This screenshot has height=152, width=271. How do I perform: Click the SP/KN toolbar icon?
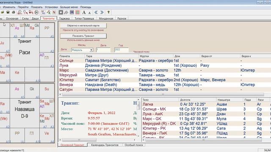coord(43,12)
